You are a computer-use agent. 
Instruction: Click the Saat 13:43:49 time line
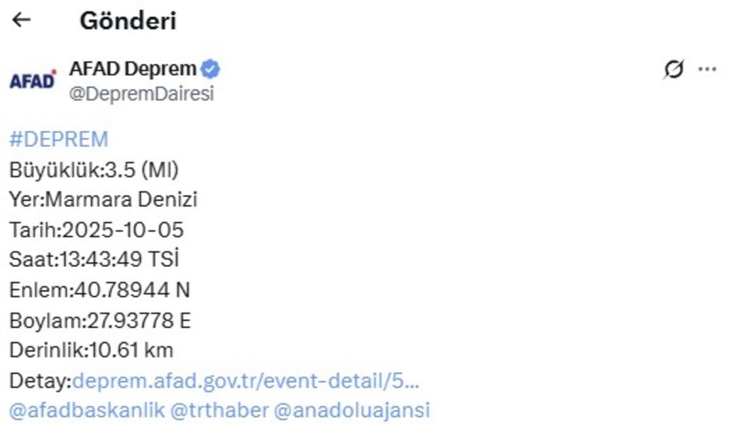(94, 259)
